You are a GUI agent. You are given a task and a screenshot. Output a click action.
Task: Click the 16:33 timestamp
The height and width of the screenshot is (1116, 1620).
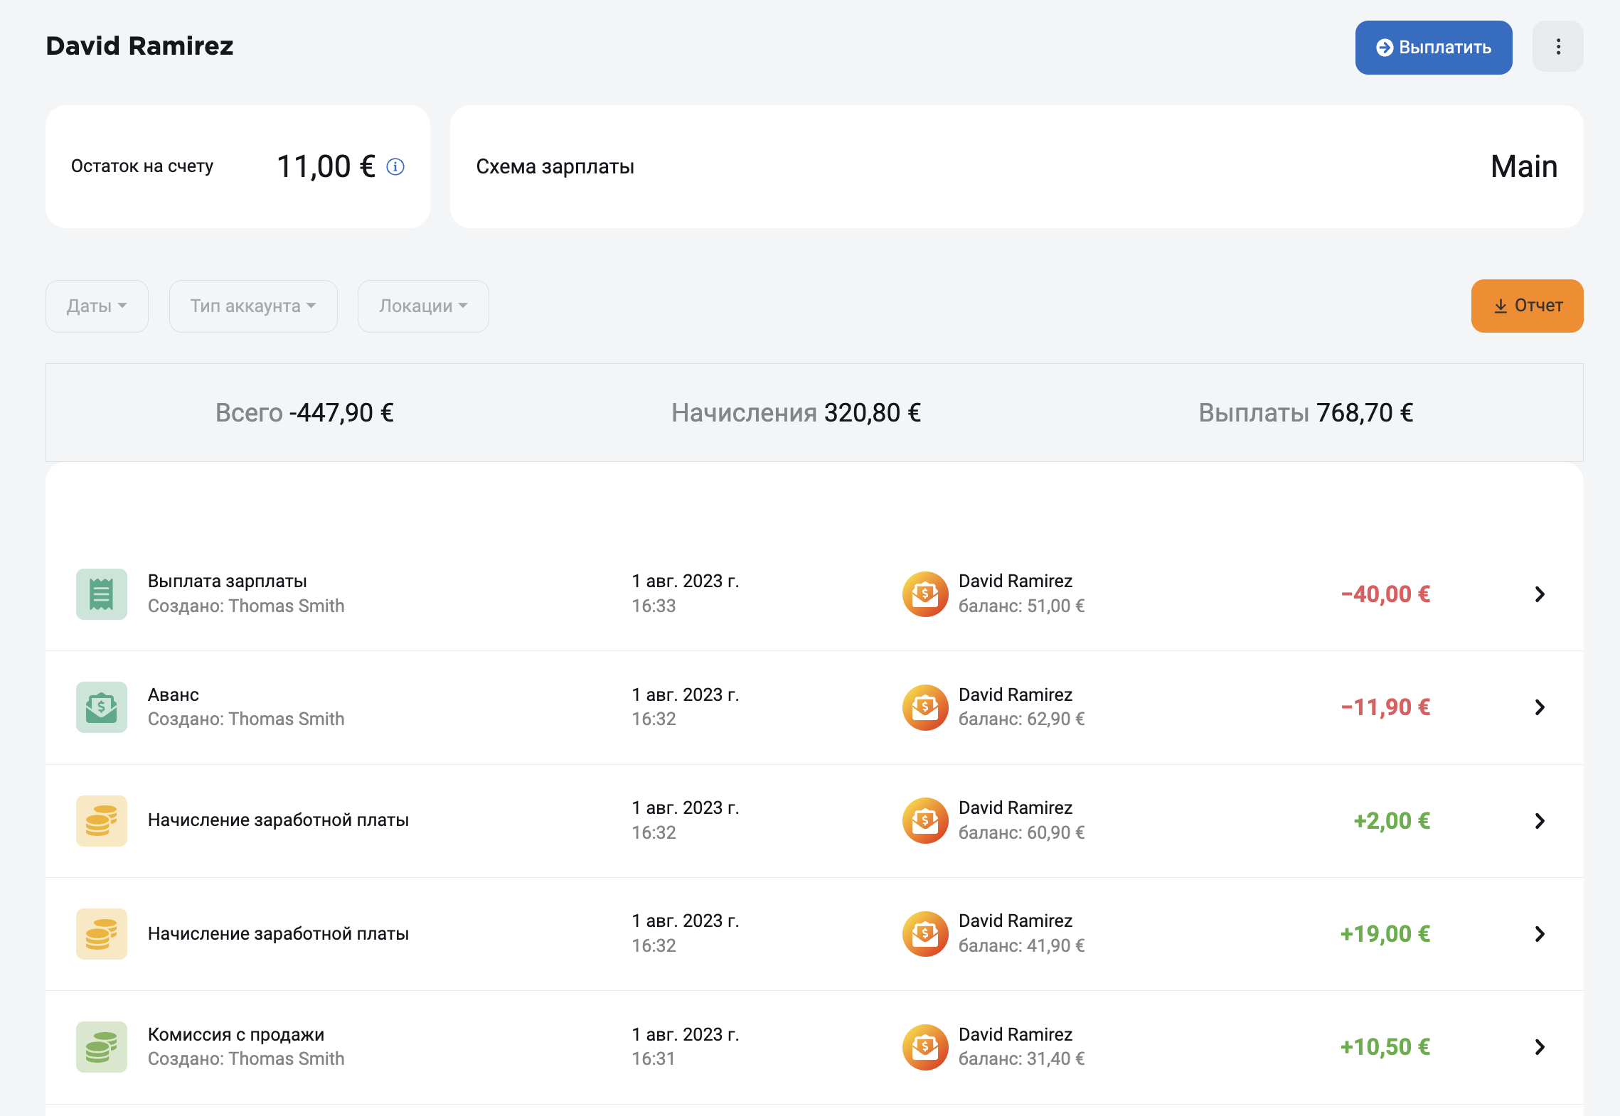pyautogui.click(x=654, y=606)
